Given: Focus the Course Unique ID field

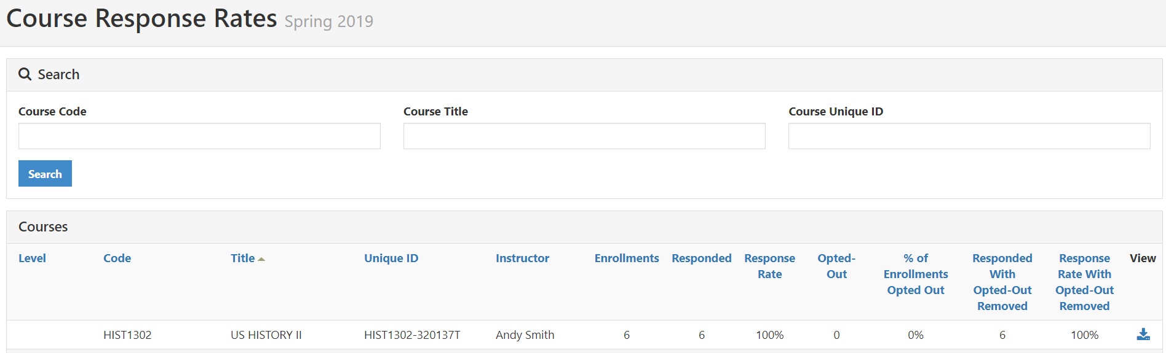Looking at the screenshot, I should [969, 136].
